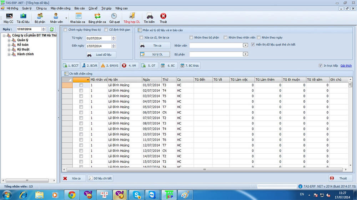Click the 2. BCVR report button
The width and height of the screenshot is (357, 200).
pyautogui.click(x=90, y=65)
